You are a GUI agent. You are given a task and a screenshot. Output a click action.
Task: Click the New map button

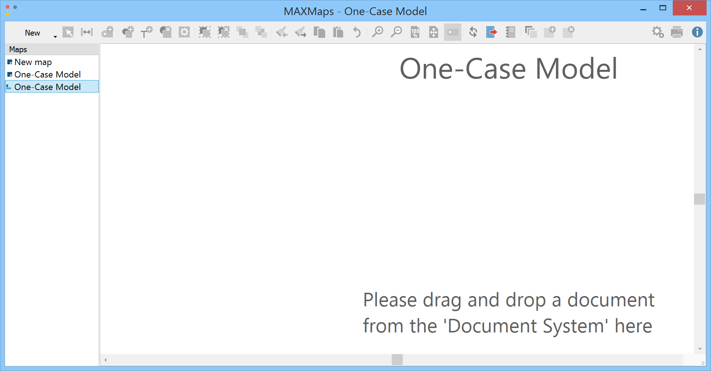tap(32, 33)
